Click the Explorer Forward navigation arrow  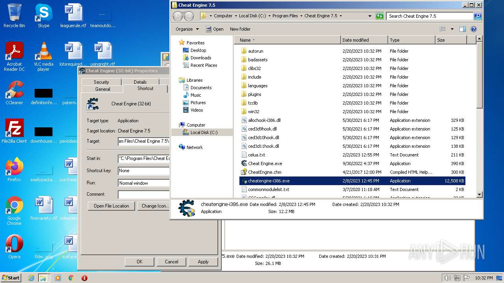click(x=189, y=16)
